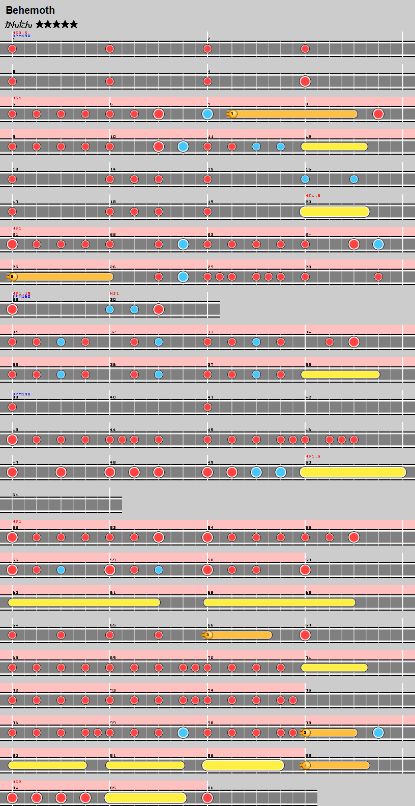Select the large blue note ending measure 79

(x=378, y=733)
